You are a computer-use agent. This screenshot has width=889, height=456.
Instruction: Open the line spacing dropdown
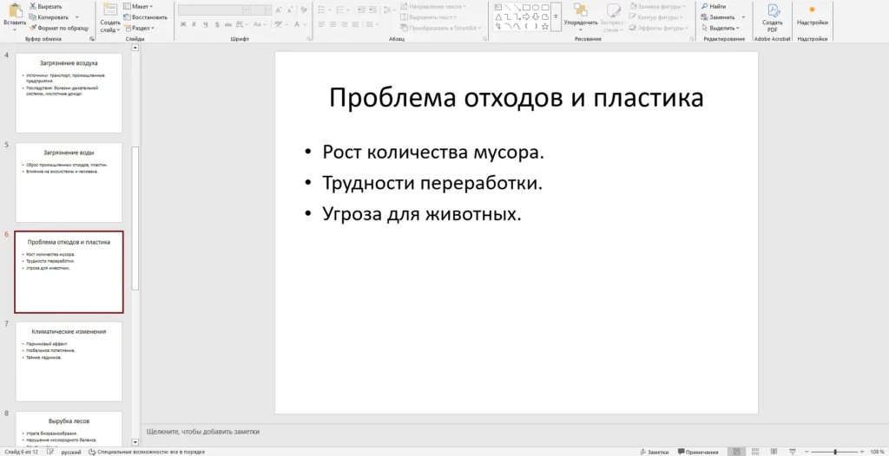pyautogui.click(x=388, y=10)
